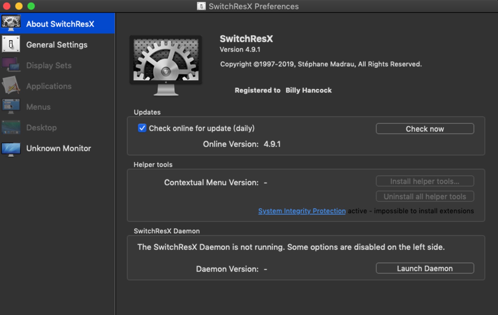Click Online Version 4.9.1 value
498x315 pixels.
(x=272, y=144)
